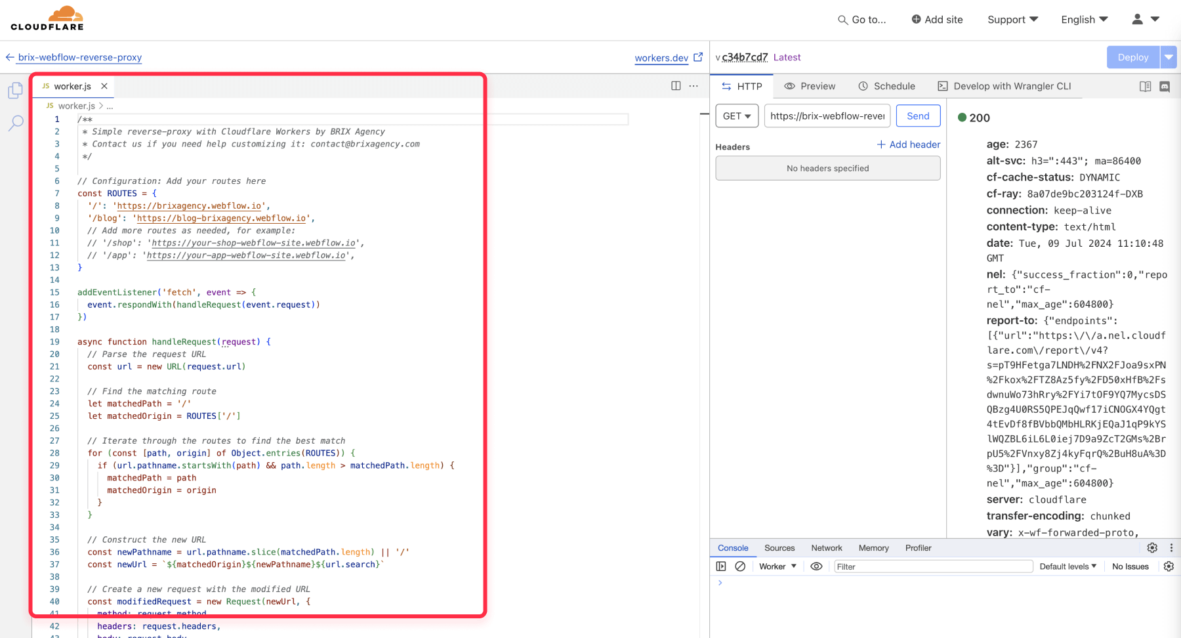Click the 200 status indicator

coord(974,117)
